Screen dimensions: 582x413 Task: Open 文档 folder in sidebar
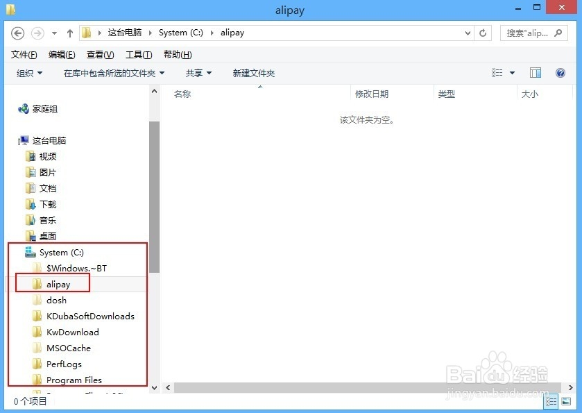coord(41,188)
